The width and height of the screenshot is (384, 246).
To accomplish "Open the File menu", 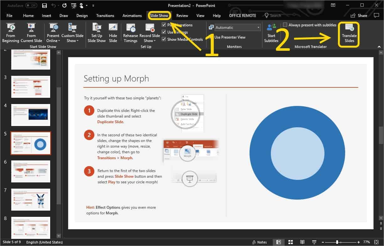I will click(9, 16).
